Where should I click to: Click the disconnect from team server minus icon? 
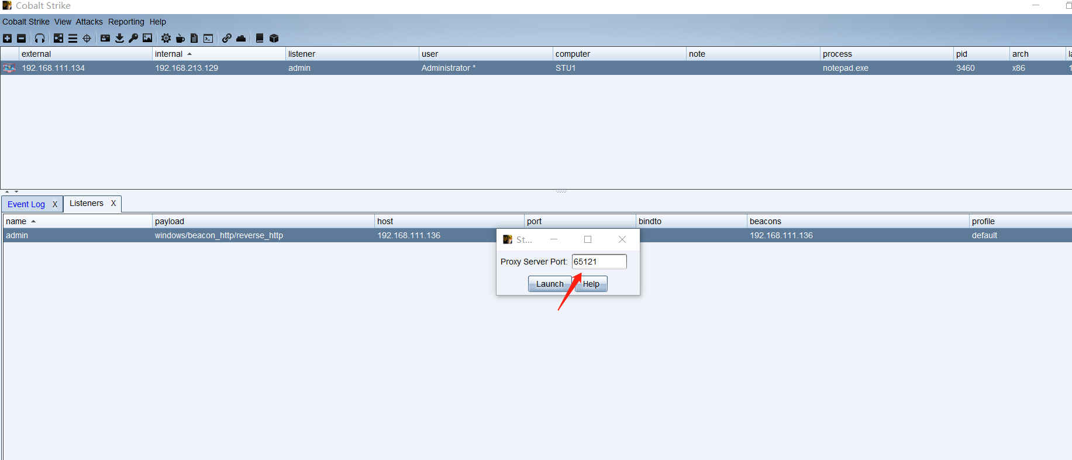click(x=21, y=39)
